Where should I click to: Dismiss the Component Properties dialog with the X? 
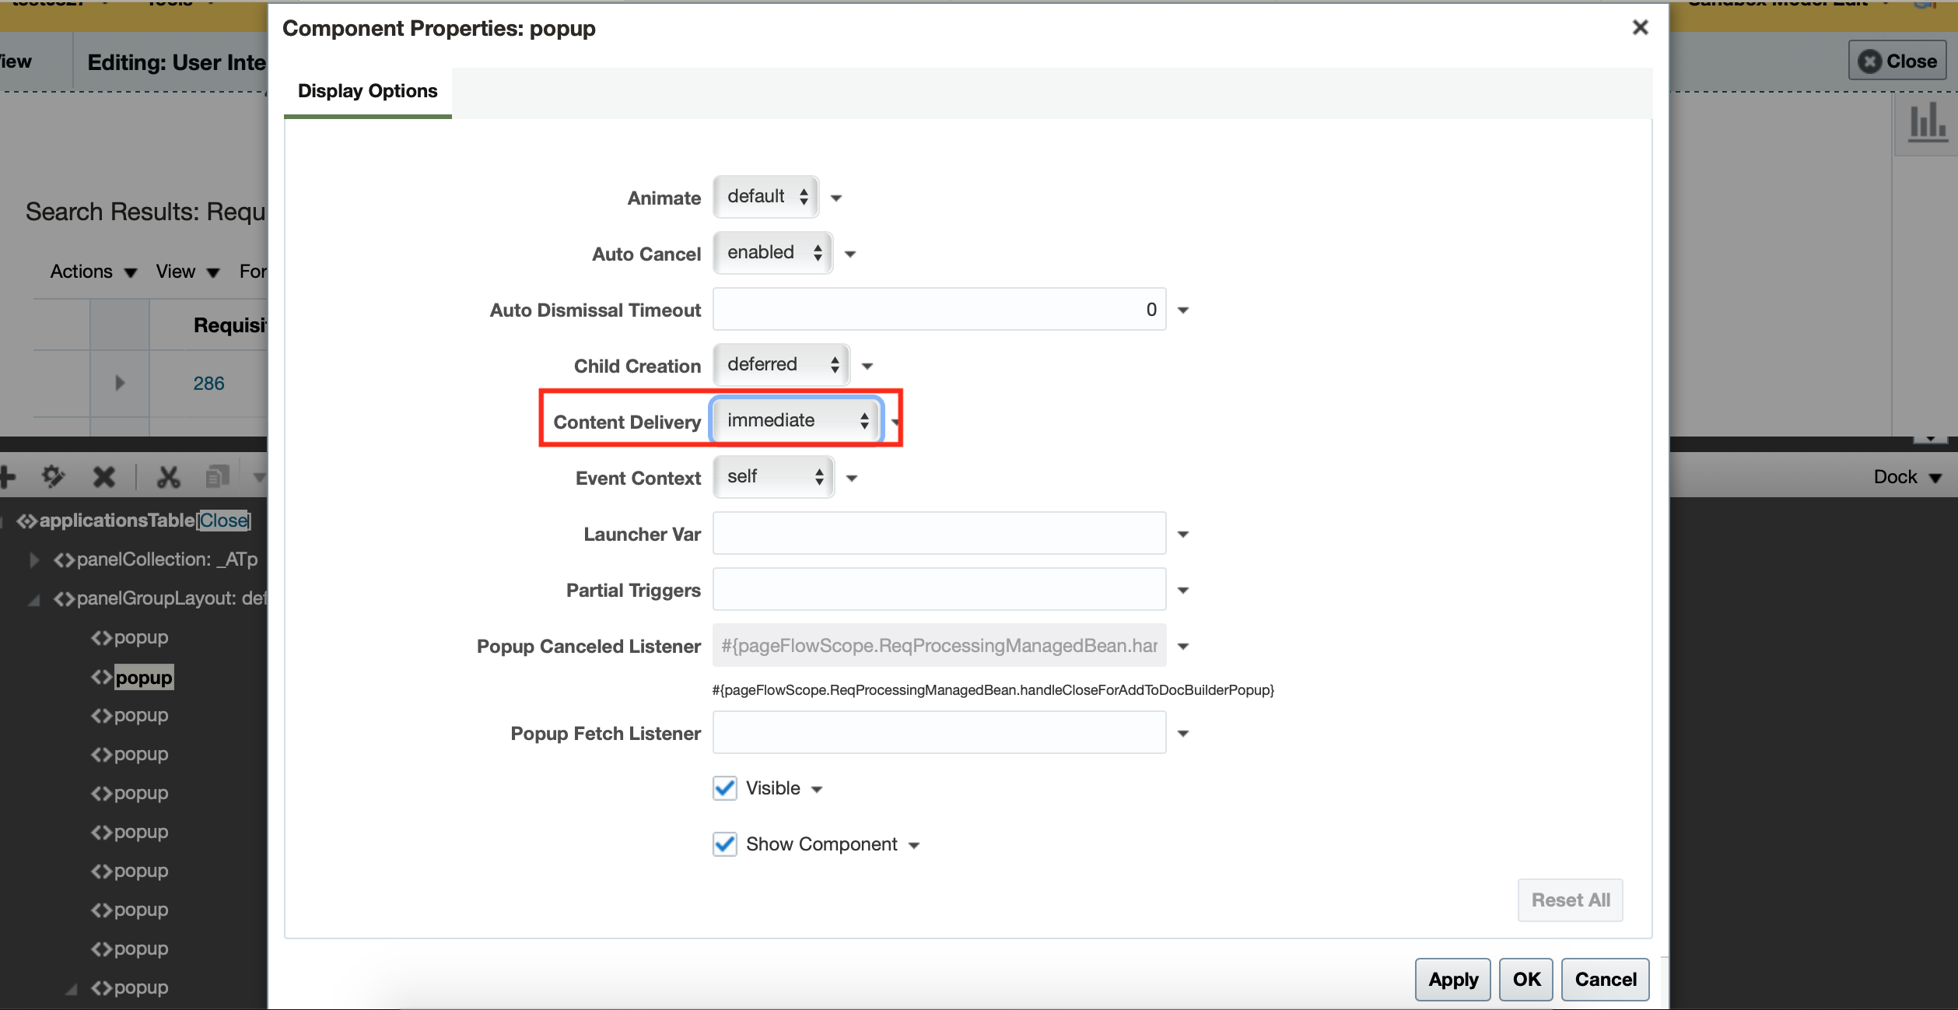tap(1641, 27)
